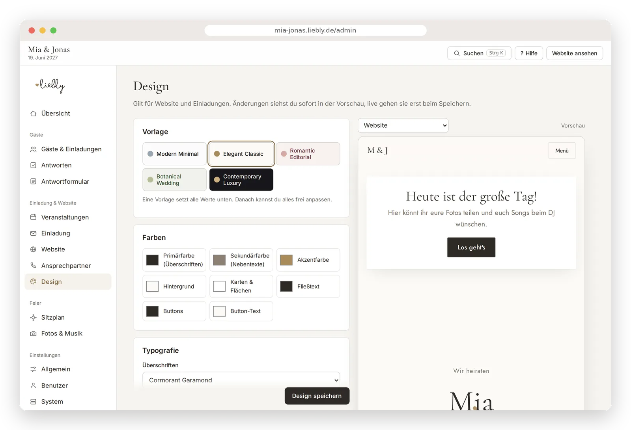
Task: Open the Akzentfarbe color swatch
Action: coord(286,260)
